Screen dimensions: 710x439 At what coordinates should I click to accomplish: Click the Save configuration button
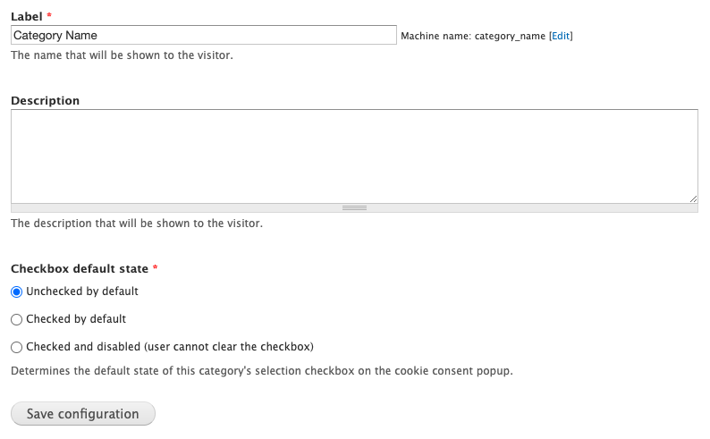[x=83, y=414]
